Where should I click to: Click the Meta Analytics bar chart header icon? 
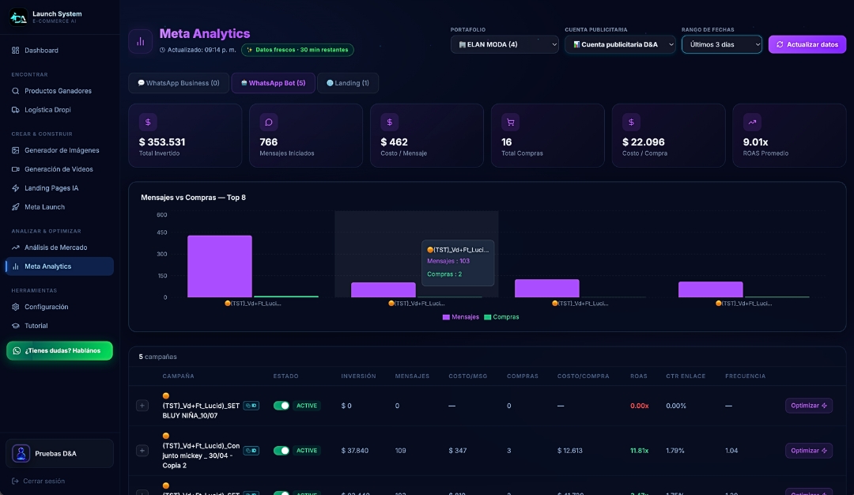coord(141,41)
